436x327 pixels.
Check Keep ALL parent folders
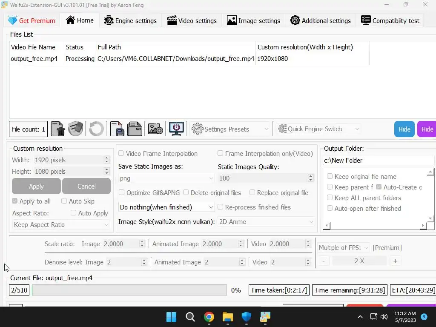(x=330, y=198)
